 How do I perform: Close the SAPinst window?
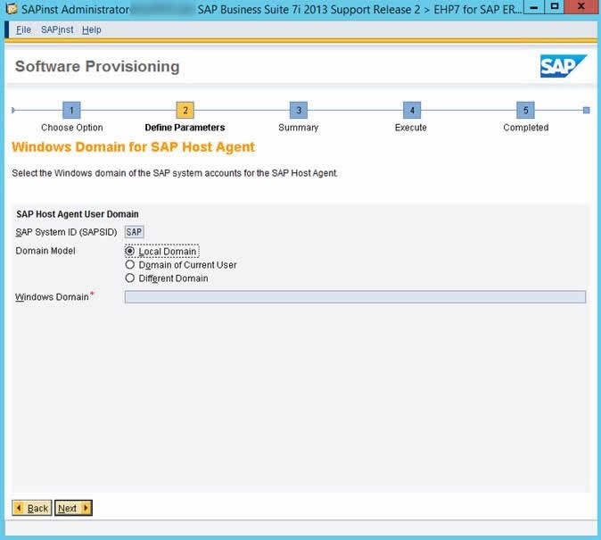pyautogui.click(x=581, y=7)
